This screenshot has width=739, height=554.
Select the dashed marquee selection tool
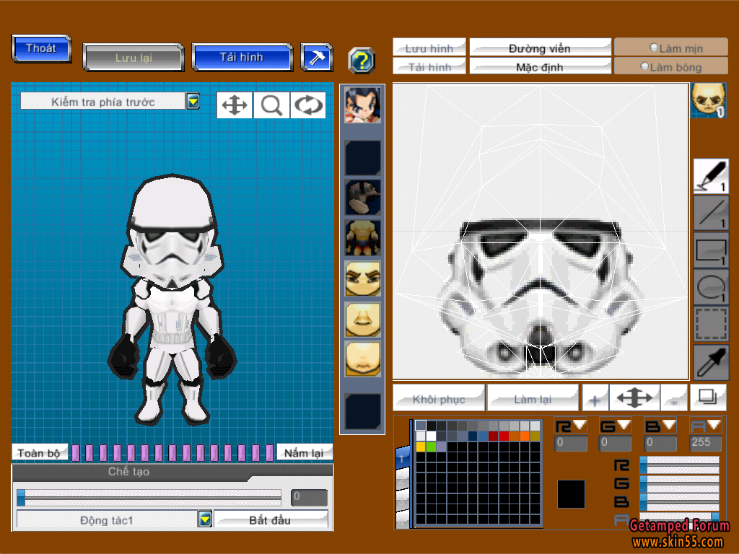pos(711,324)
